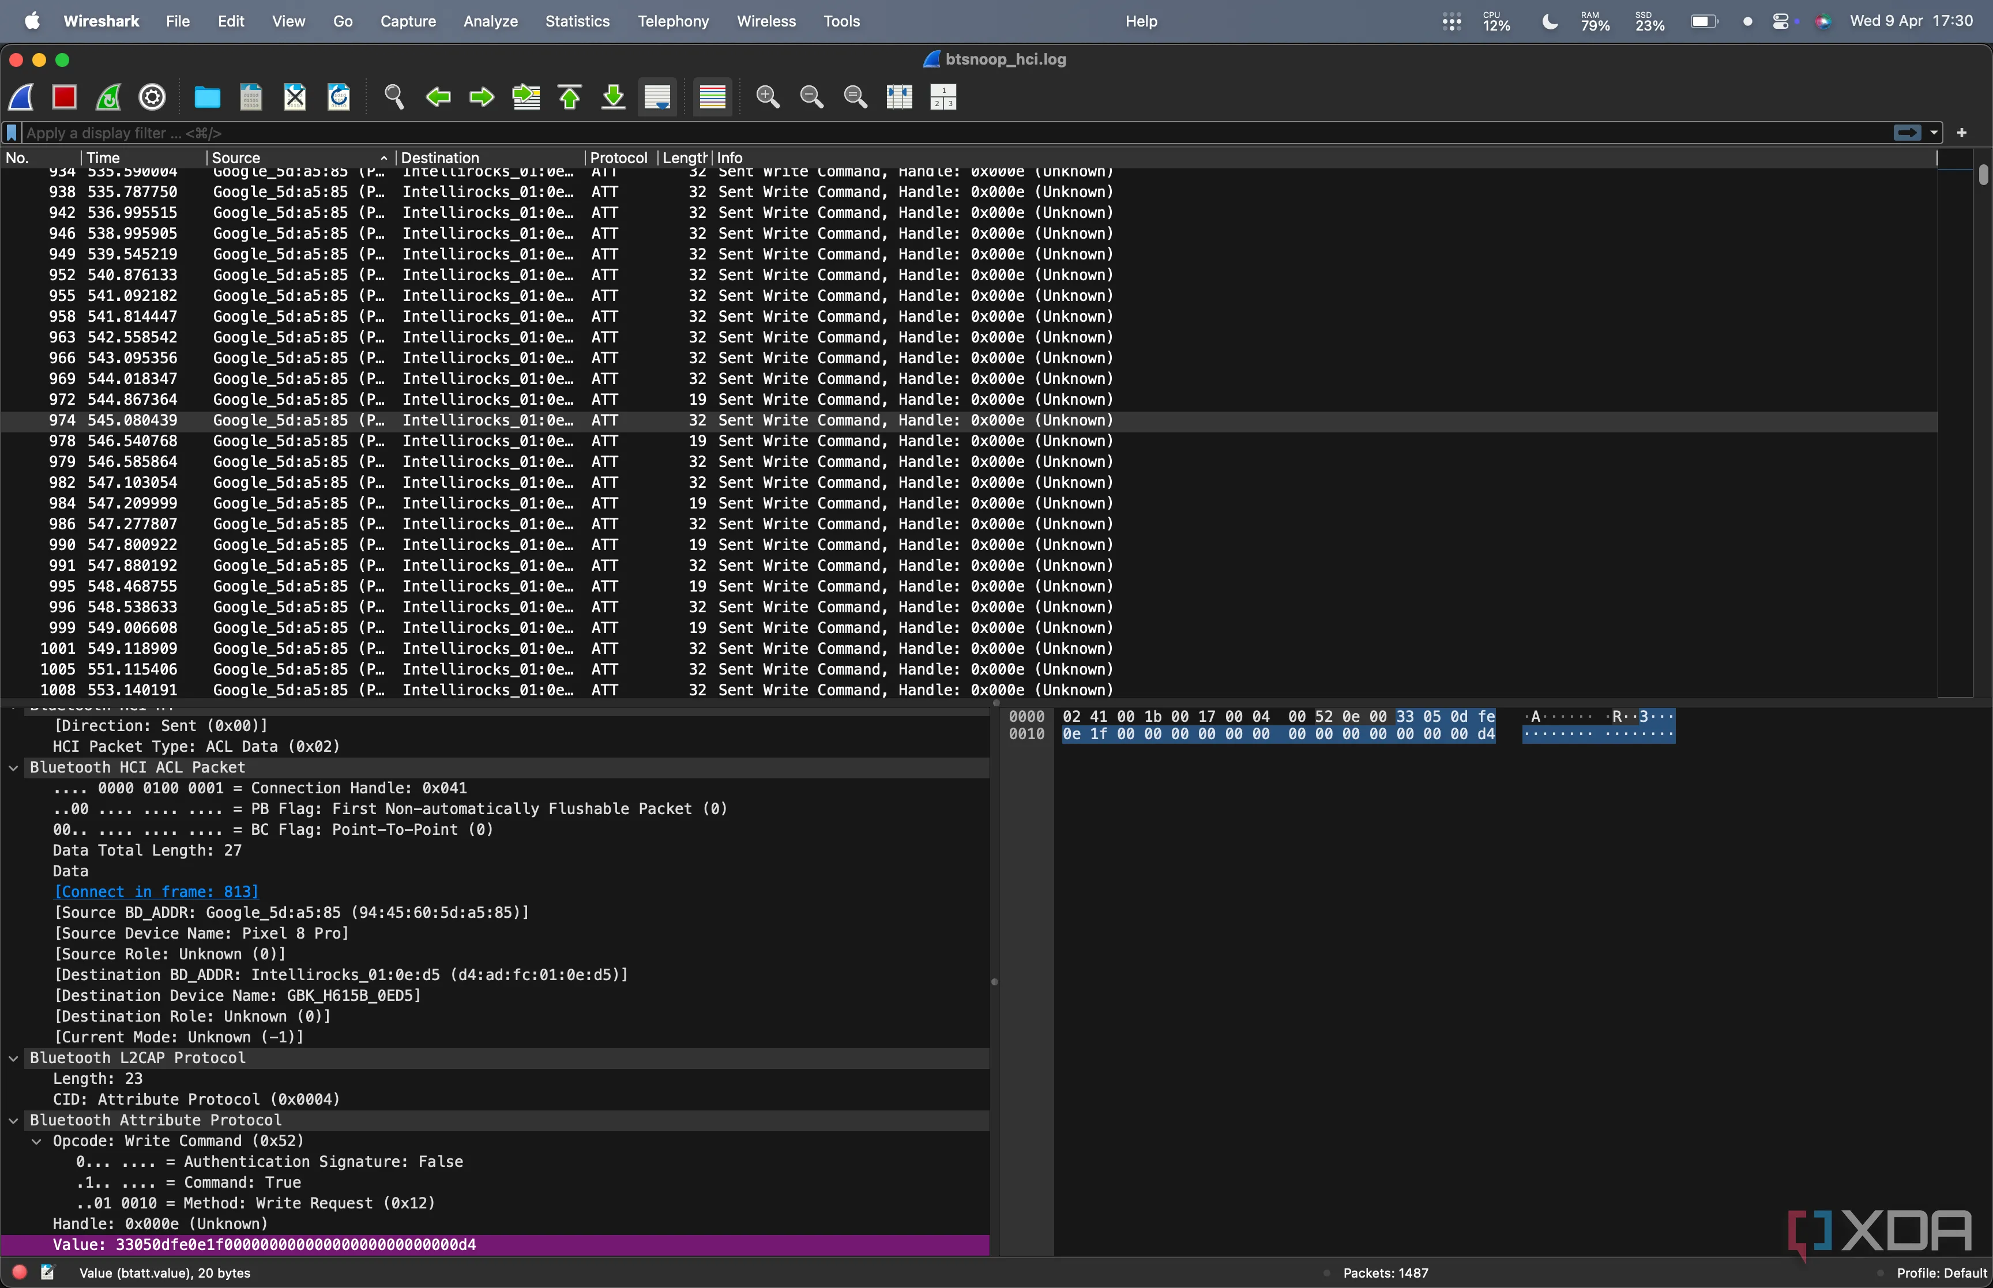Open the Telephony menu
This screenshot has height=1288, width=1993.
click(673, 22)
